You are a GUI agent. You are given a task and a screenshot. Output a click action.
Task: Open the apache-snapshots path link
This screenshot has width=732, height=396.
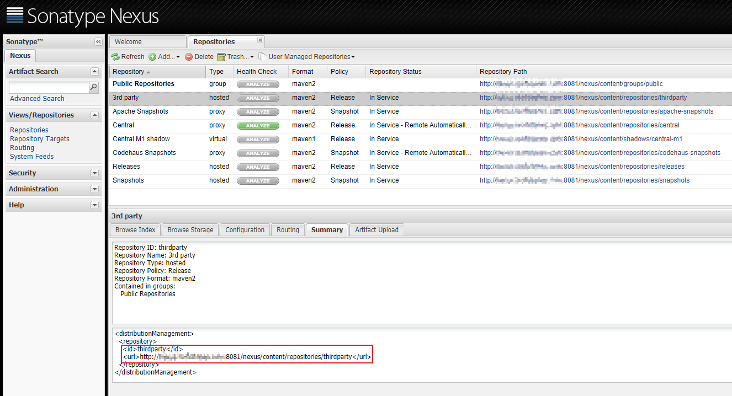[596, 111]
